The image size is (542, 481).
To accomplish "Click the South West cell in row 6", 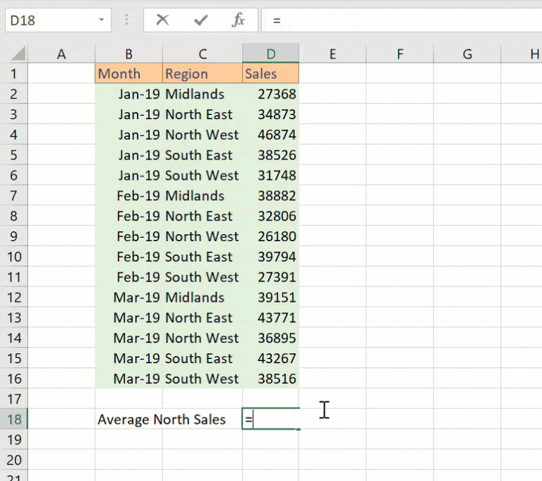I will click(x=203, y=175).
